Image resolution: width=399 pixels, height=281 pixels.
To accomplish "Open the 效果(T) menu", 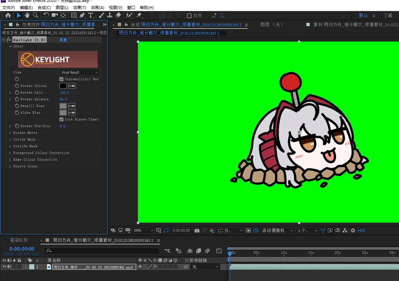I will click(x=80, y=8).
